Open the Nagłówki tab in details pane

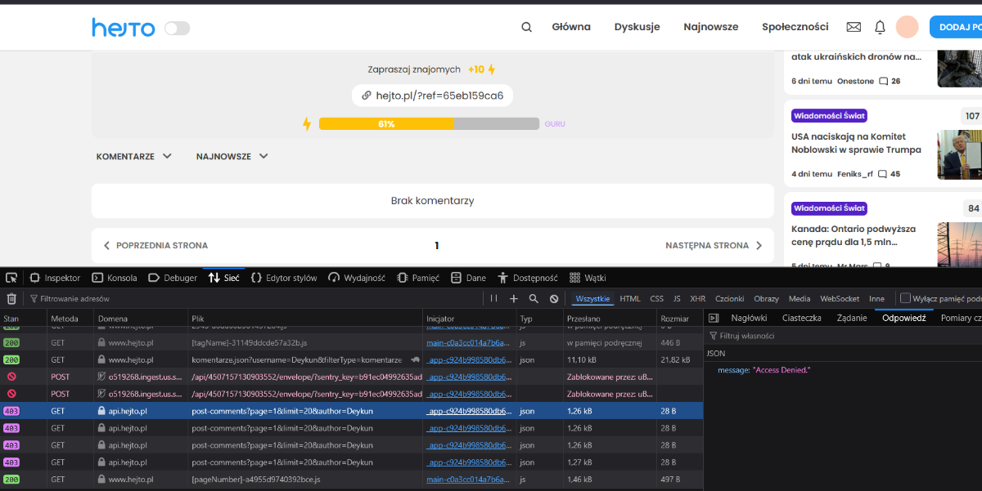[x=749, y=319]
